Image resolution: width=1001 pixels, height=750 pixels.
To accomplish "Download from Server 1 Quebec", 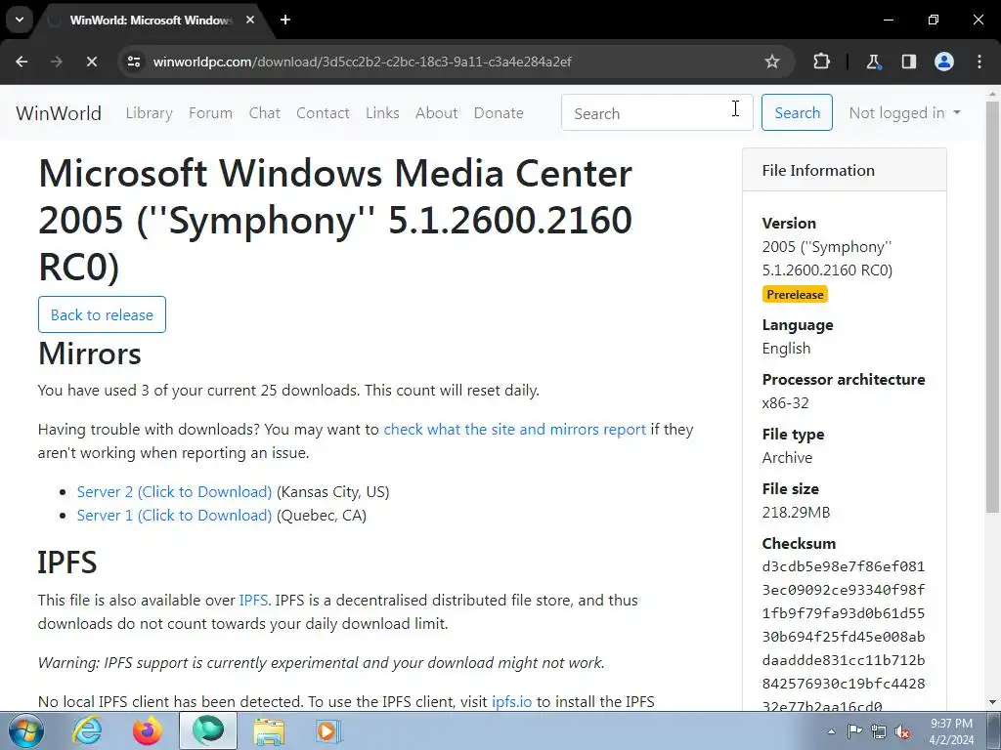I will pyautogui.click(x=174, y=516).
